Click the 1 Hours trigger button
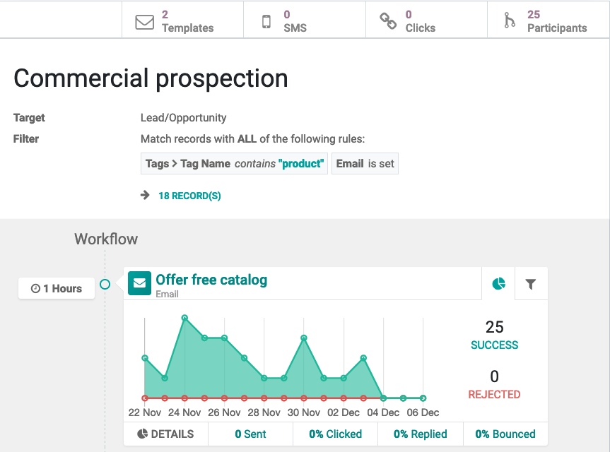The width and height of the screenshot is (610, 452). 57,288
